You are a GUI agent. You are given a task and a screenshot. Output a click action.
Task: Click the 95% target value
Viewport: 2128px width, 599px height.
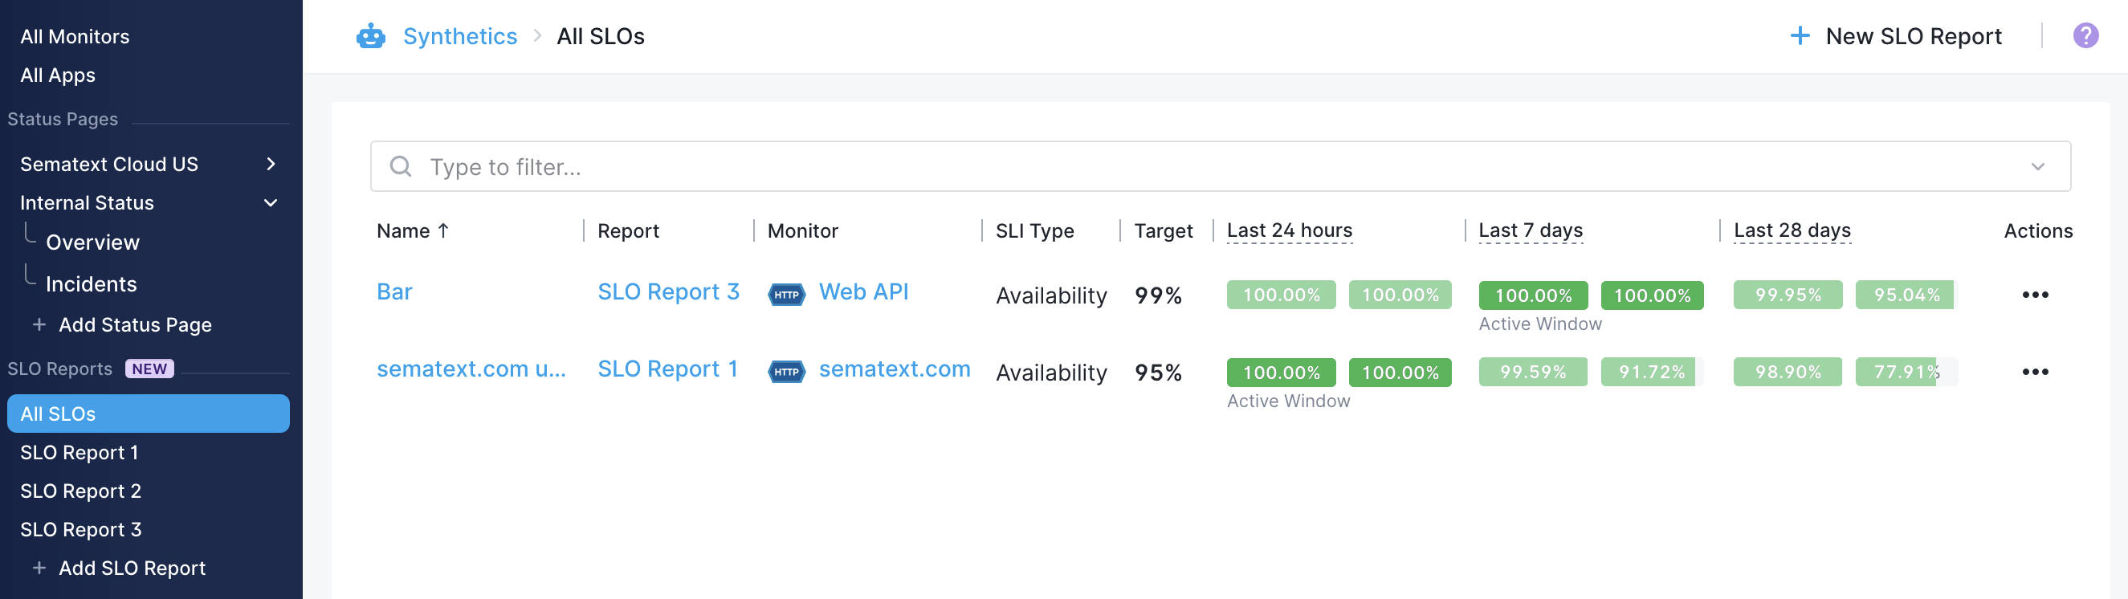pyautogui.click(x=1158, y=372)
